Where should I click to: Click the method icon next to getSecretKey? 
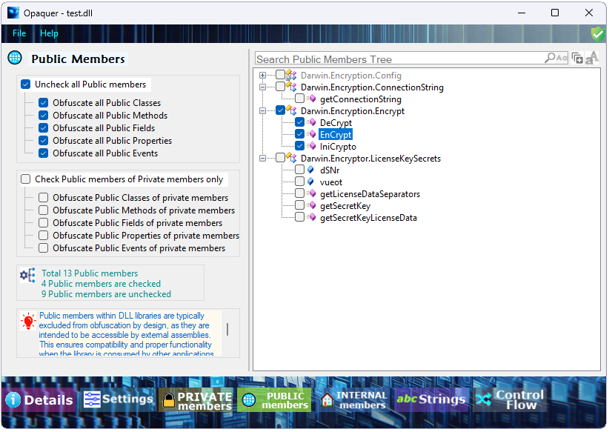point(311,205)
